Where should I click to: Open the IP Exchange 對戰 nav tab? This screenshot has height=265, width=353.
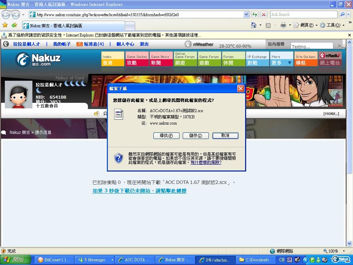[x=258, y=59]
